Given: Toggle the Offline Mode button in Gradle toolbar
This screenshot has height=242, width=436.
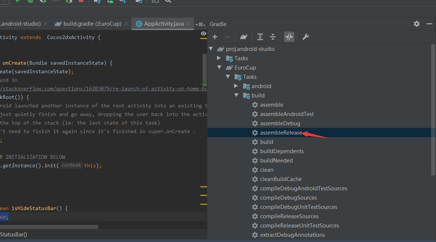Looking at the screenshot, I should click(289, 37).
